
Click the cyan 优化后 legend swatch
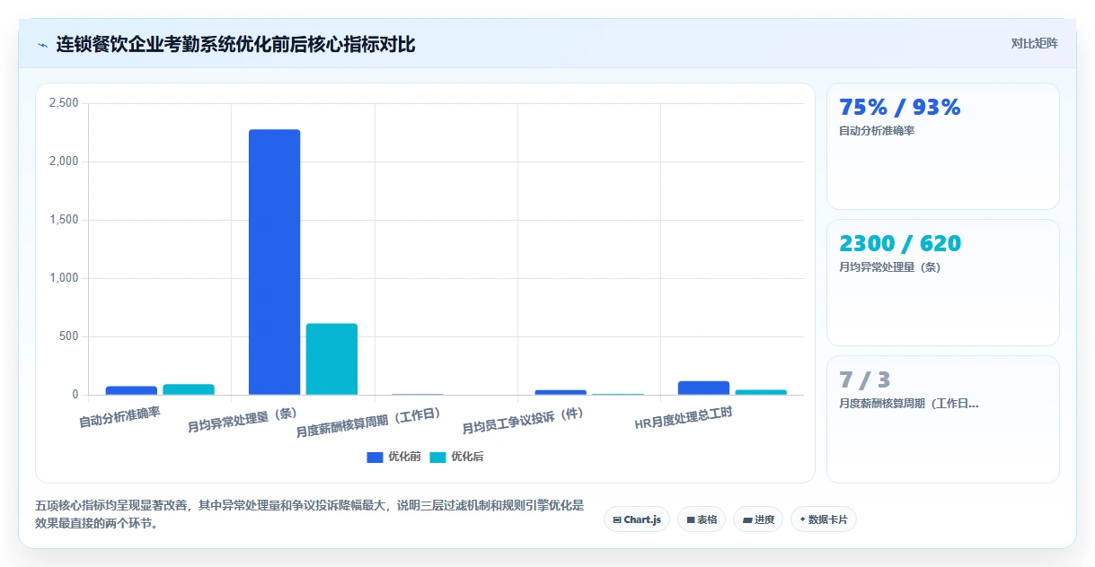coord(437,458)
